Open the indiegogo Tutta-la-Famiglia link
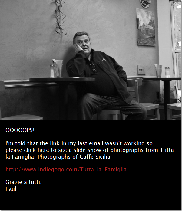182x211 pixels. 66,169
